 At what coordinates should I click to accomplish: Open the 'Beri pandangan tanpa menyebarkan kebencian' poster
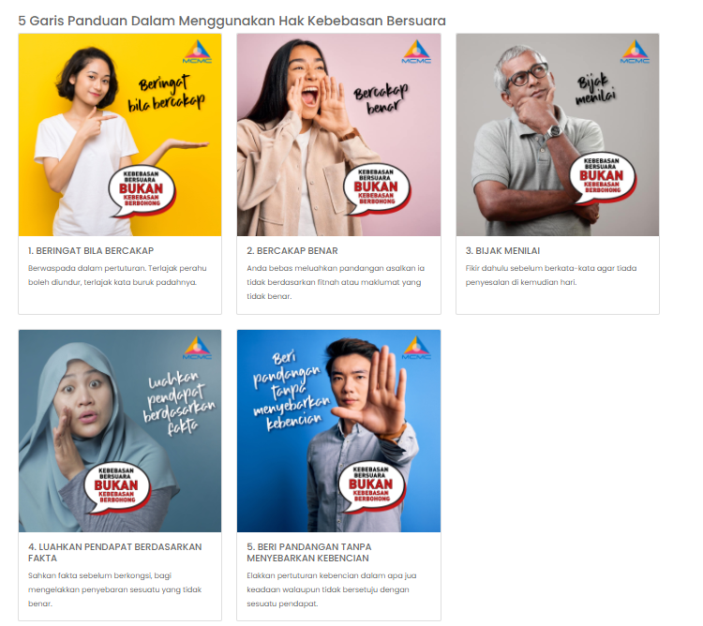(338, 431)
